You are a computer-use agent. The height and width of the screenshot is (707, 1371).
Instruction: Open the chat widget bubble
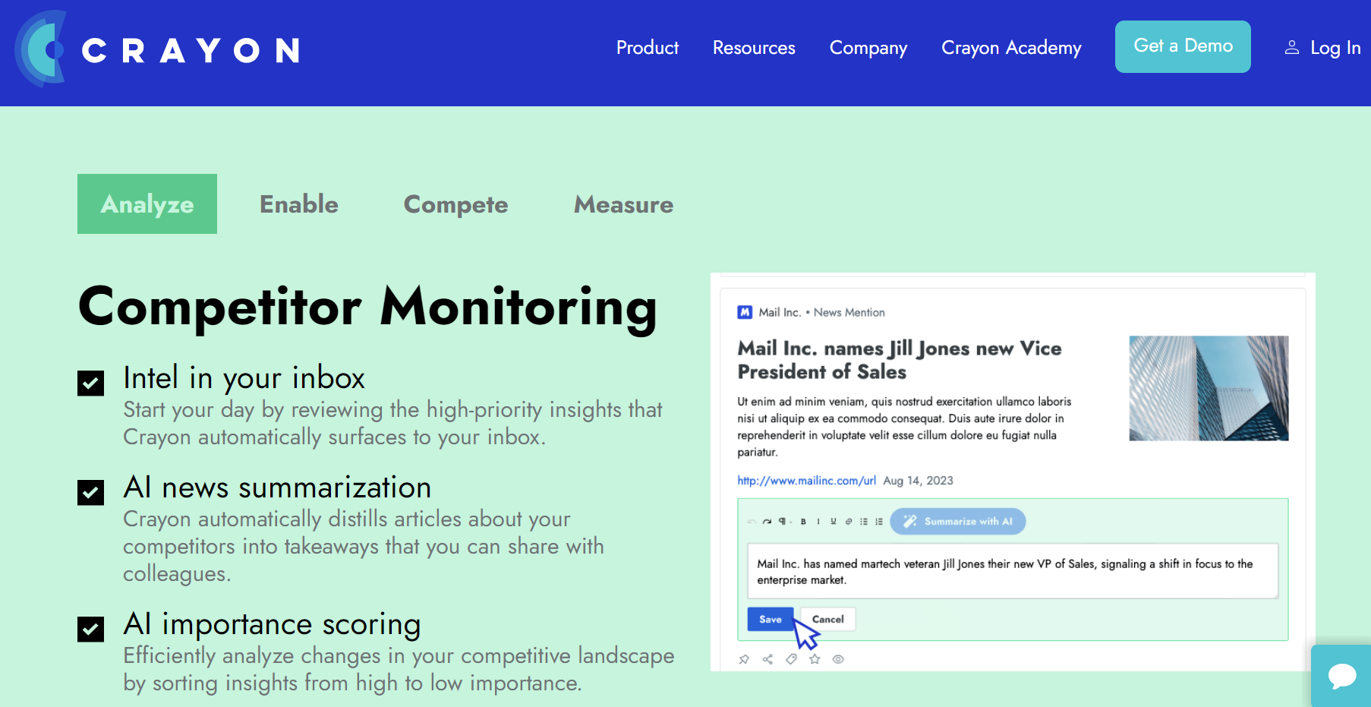[x=1341, y=675]
